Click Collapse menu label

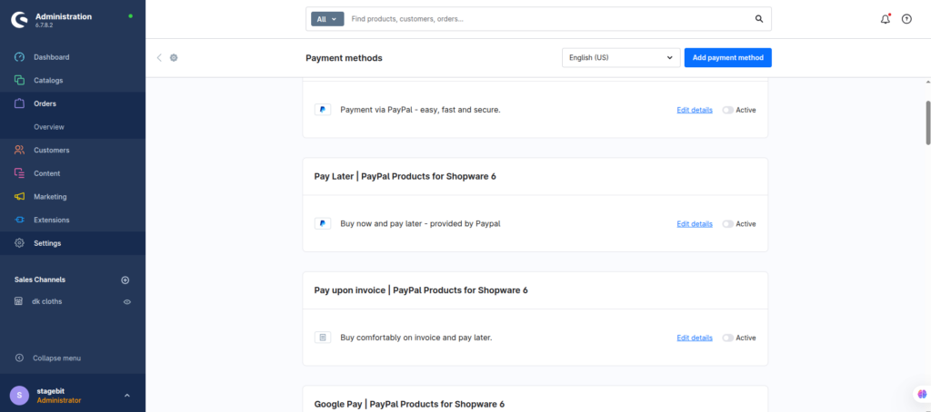pos(57,358)
